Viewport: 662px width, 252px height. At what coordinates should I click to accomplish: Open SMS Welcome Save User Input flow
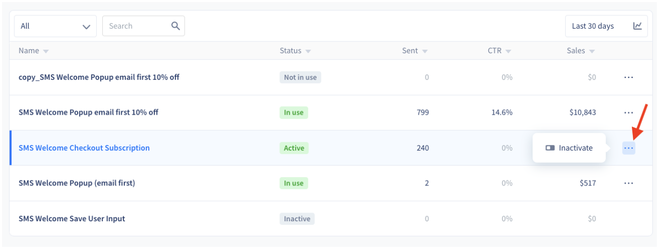72,219
